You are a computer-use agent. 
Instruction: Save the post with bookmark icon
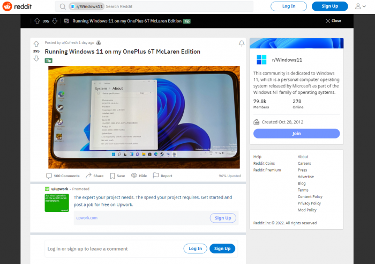pos(117,176)
